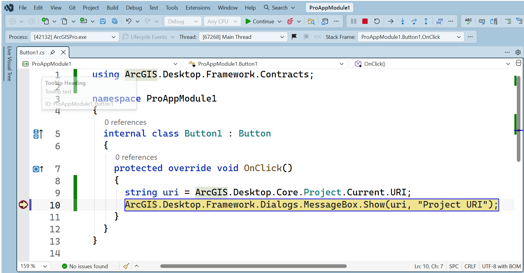Create a new project icon
The width and height of the screenshot is (524, 273).
click(45, 21)
